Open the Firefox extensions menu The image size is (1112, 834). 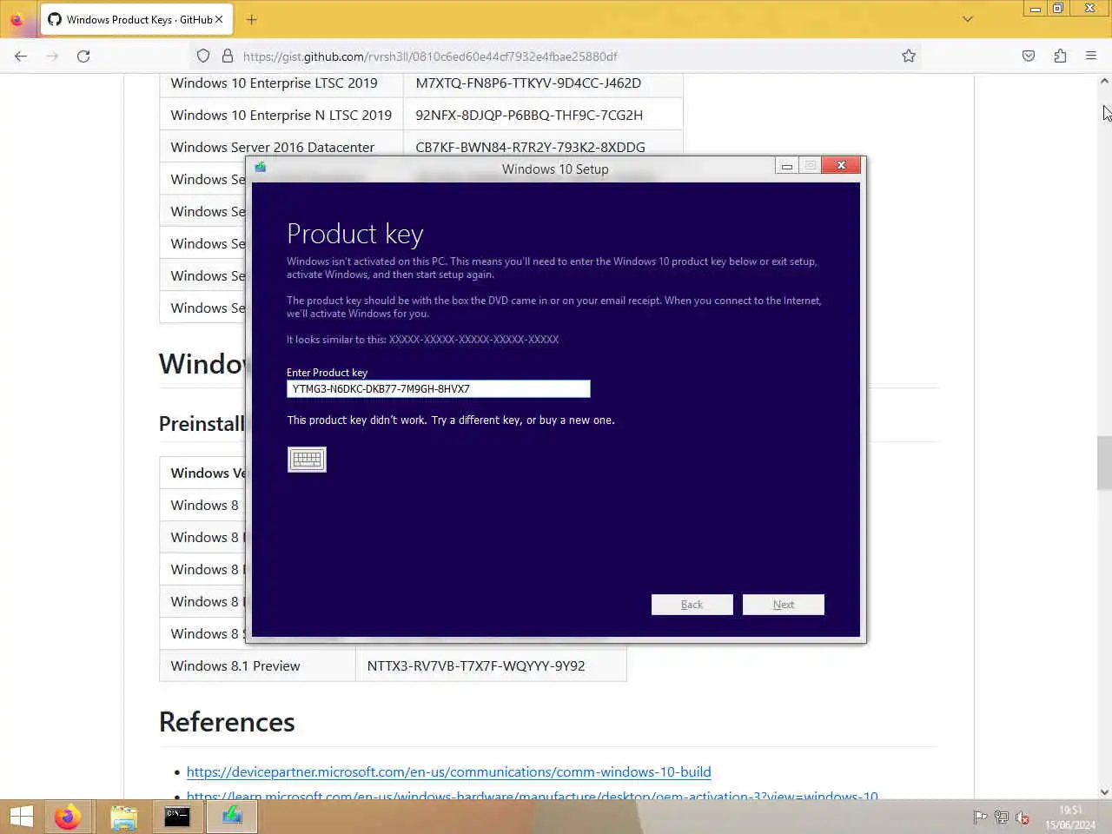(1060, 56)
